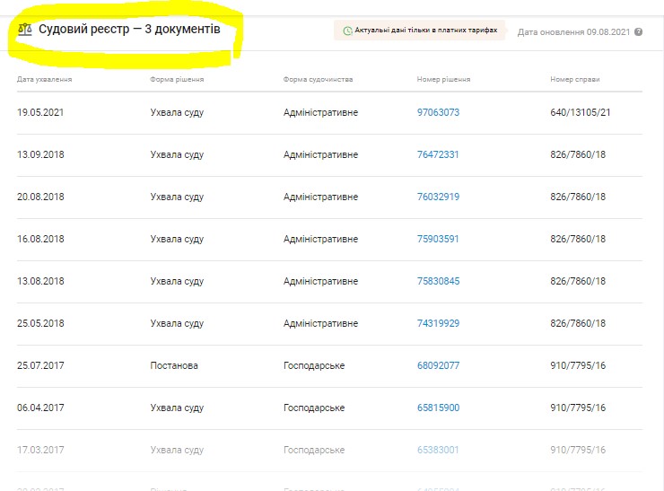
Task: Select the Форма судочинства column header
Action: pos(318,79)
